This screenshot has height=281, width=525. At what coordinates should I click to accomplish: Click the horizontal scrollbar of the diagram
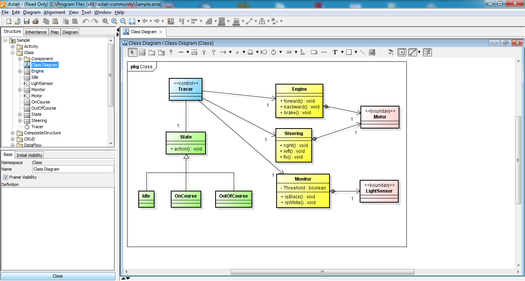322,272
